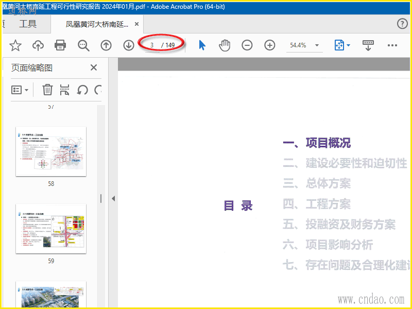Select the thumbnail below page 59
Screen dimensions: 412x309
pos(51,294)
